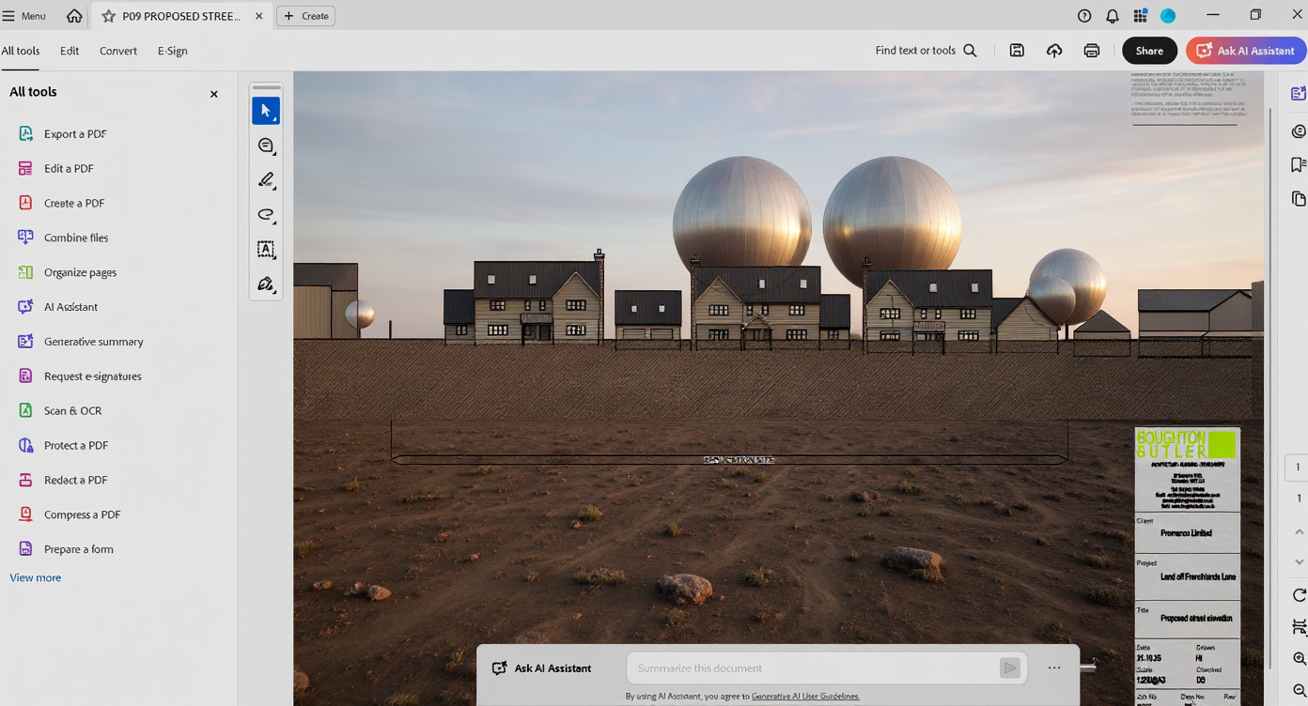The image size is (1308, 706).
Task: Star the P09 Proposed Street document tab
Action: point(109,16)
